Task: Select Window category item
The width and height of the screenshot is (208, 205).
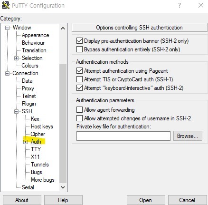Action: coord(22,28)
